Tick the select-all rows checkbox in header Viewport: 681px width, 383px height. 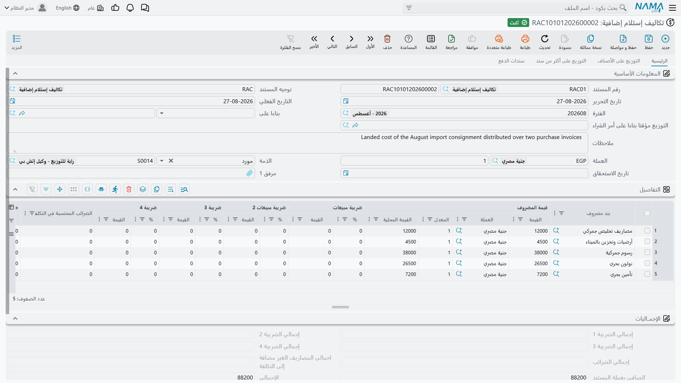(647, 213)
